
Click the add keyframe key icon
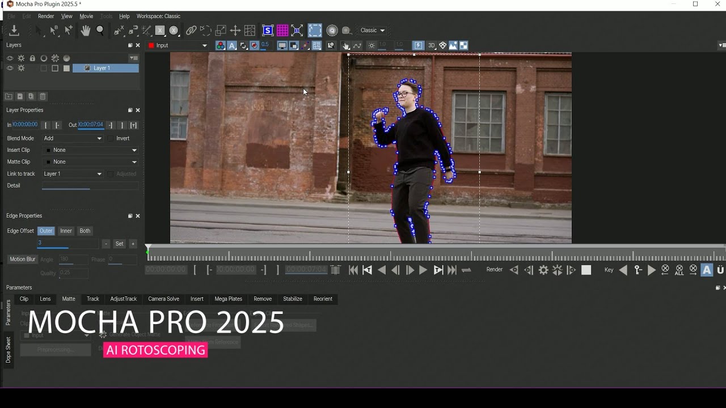coord(638,270)
